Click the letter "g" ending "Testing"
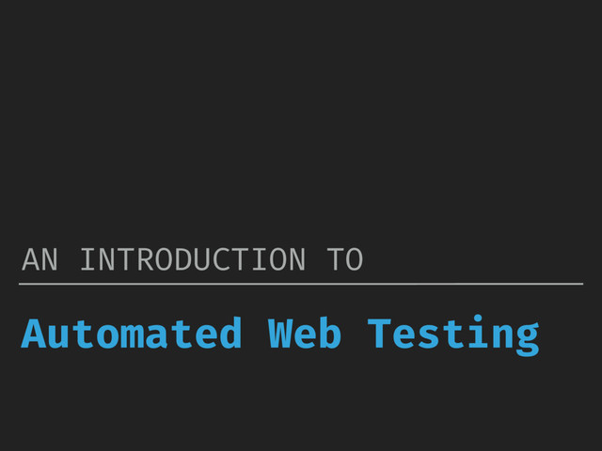602x451 pixels. (x=528, y=339)
